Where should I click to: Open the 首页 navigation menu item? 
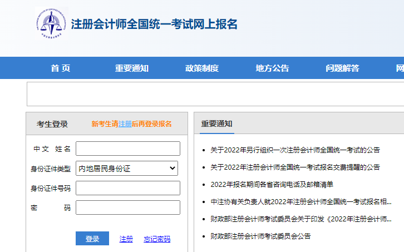point(60,68)
